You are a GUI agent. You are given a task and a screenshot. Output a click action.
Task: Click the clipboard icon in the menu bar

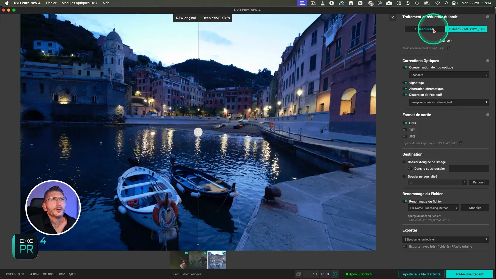pyautogui.click(x=351, y=3)
